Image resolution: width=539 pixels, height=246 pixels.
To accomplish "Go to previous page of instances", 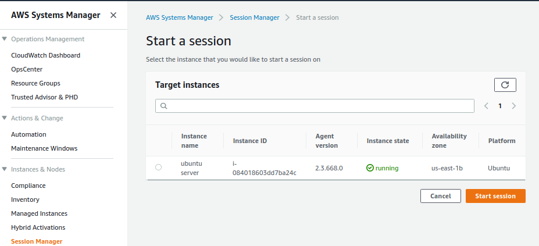I will tap(487, 106).
